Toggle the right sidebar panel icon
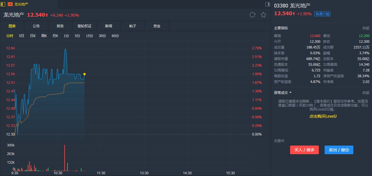This screenshot has width=372, height=176. pos(268,4)
